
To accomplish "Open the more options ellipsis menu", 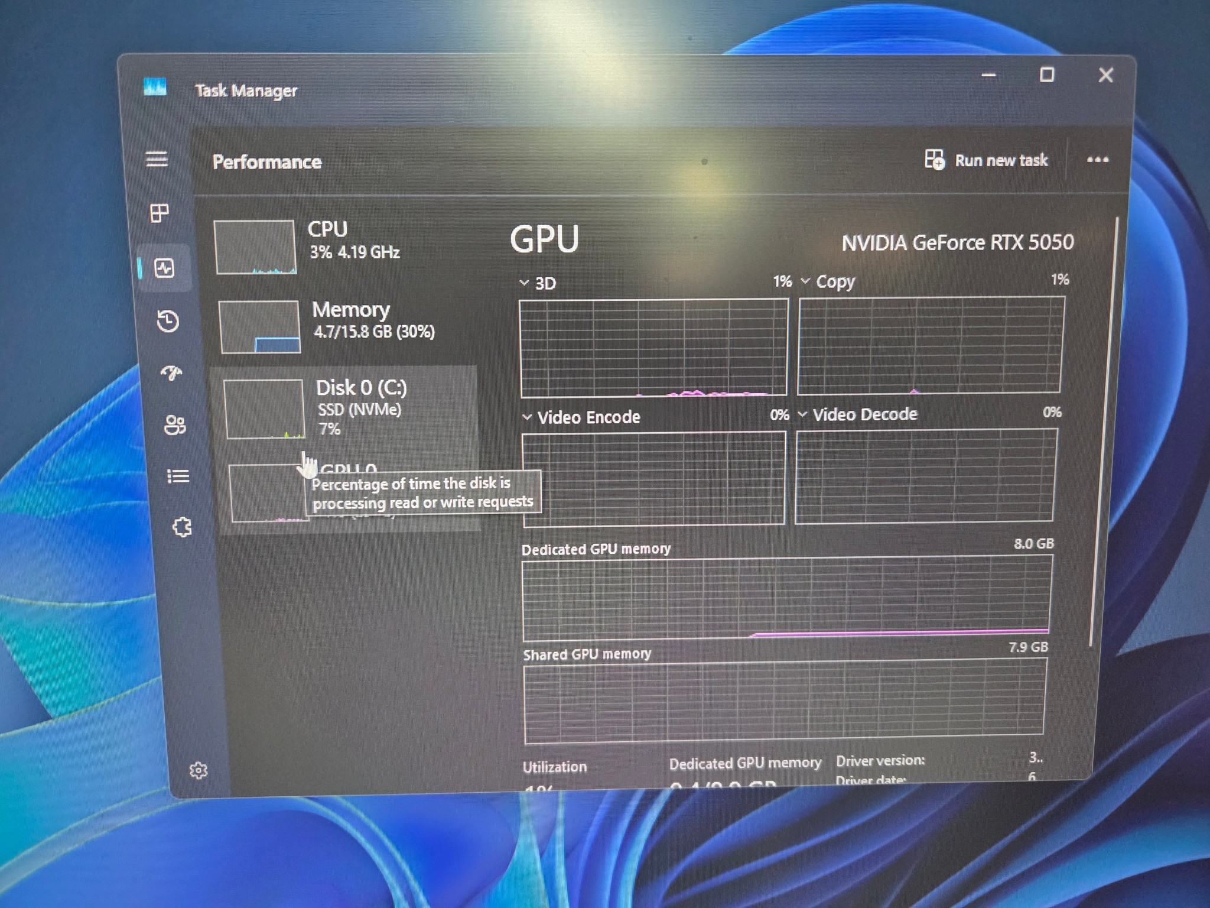I will pos(1097,160).
